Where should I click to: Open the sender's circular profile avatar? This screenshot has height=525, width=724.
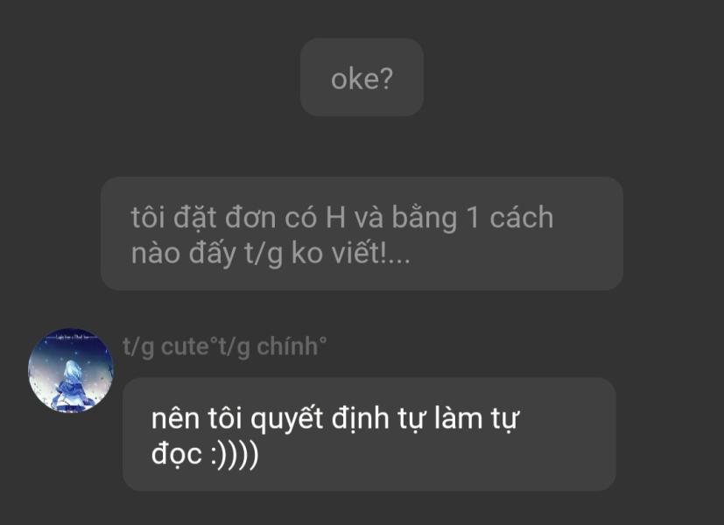pyautogui.click(x=71, y=370)
